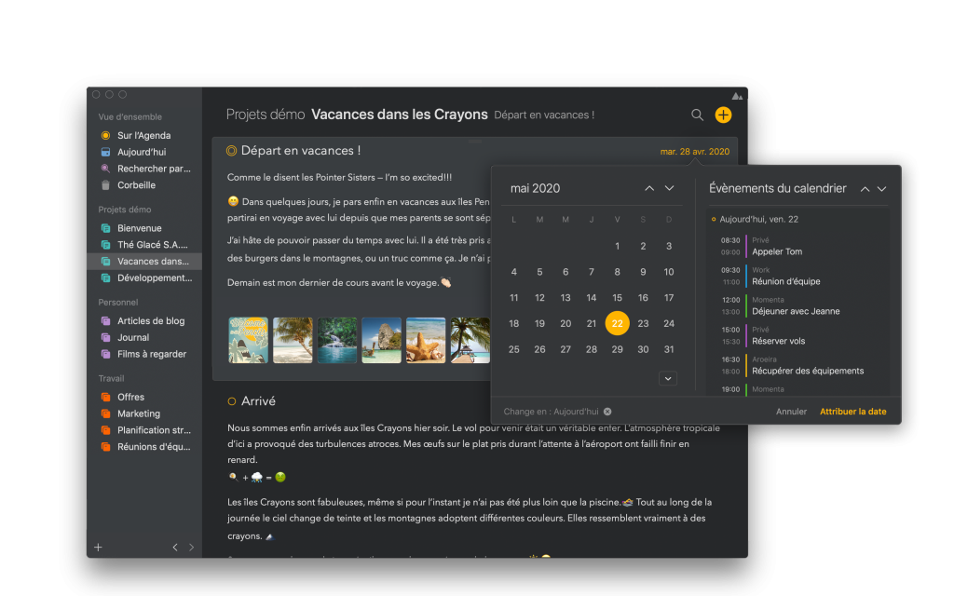Show next day in Évènements du calendrier
954x596 pixels.
(881, 189)
